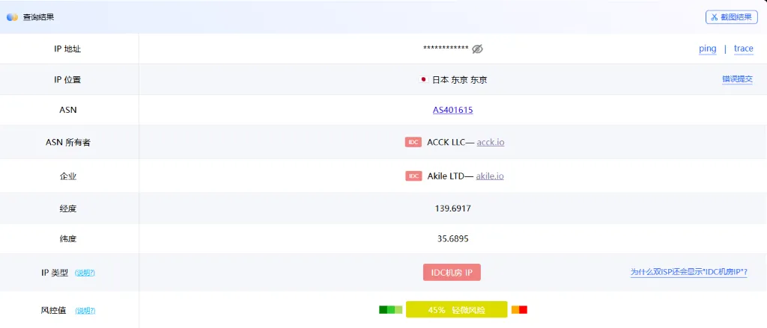
Task: Click the 错误提交 error report link
Action: pos(737,79)
